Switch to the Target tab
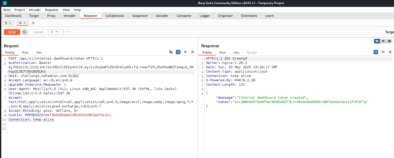The width and height of the screenshot is (394, 158). [34, 16]
